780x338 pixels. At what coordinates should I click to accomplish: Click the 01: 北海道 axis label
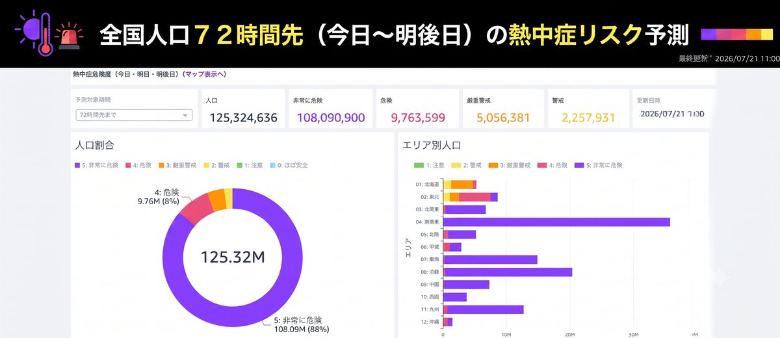coord(427,185)
